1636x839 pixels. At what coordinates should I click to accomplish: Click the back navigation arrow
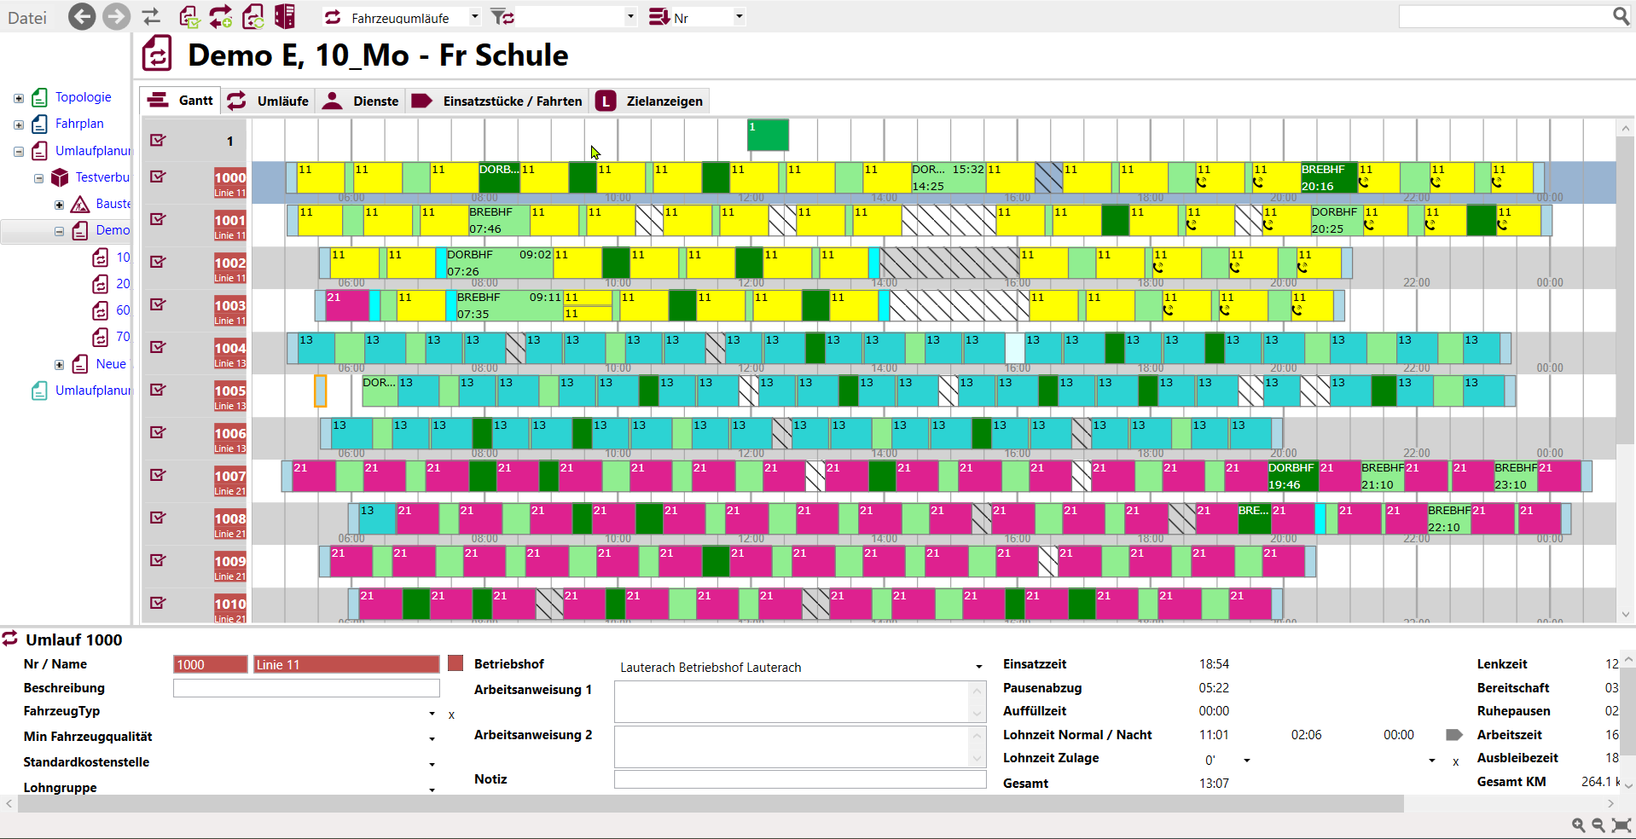(82, 17)
